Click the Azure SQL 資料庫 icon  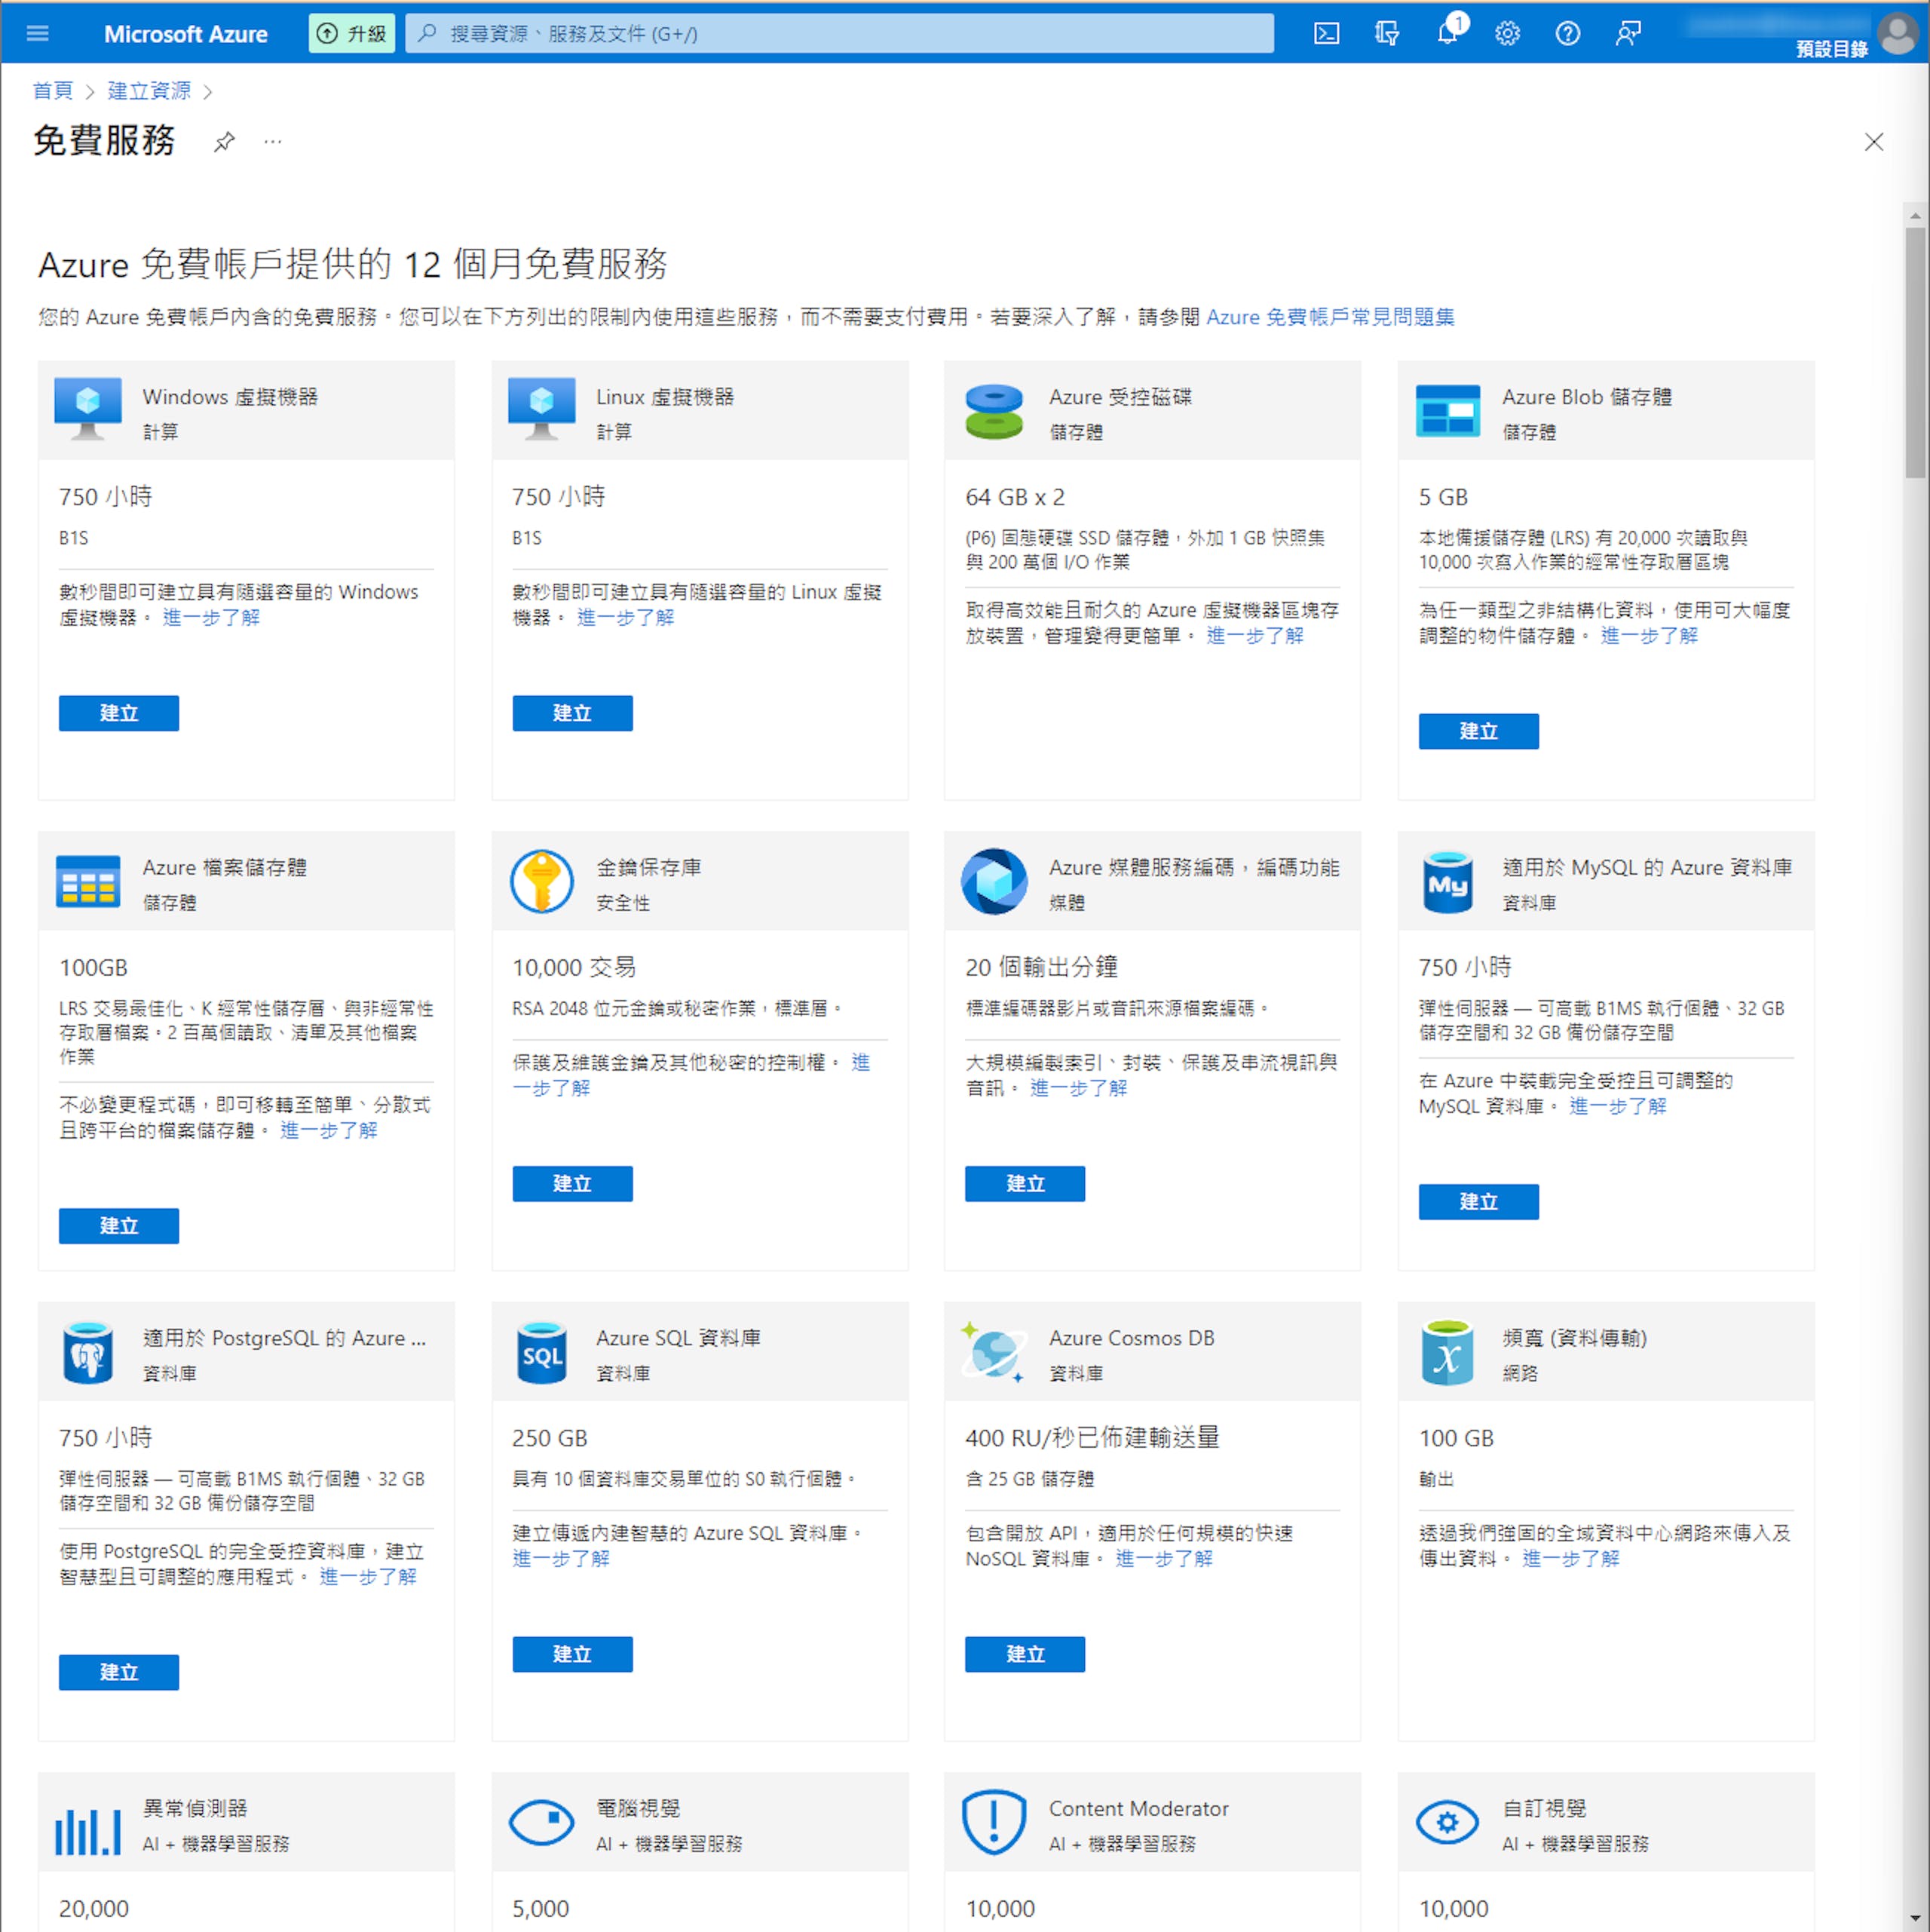point(541,1352)
